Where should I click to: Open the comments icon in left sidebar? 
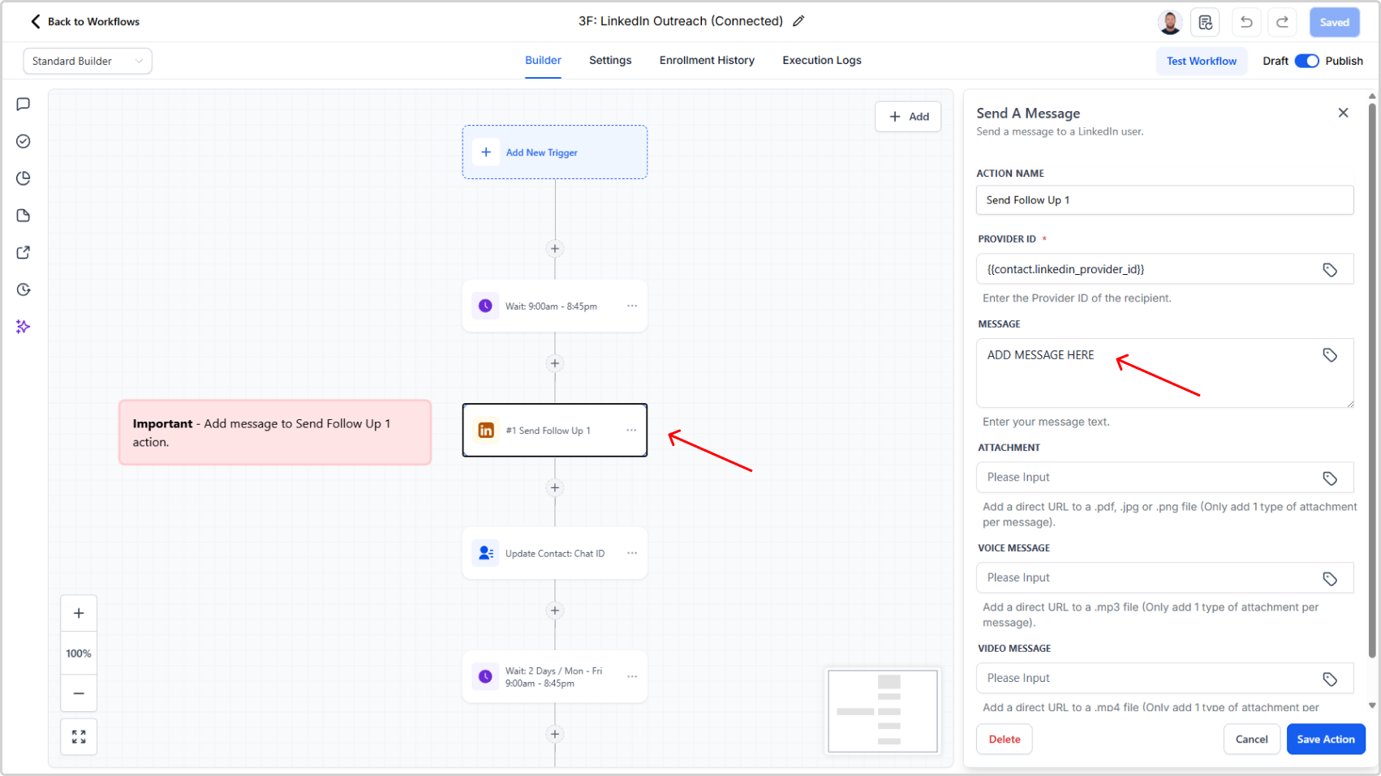click(24, 104)
